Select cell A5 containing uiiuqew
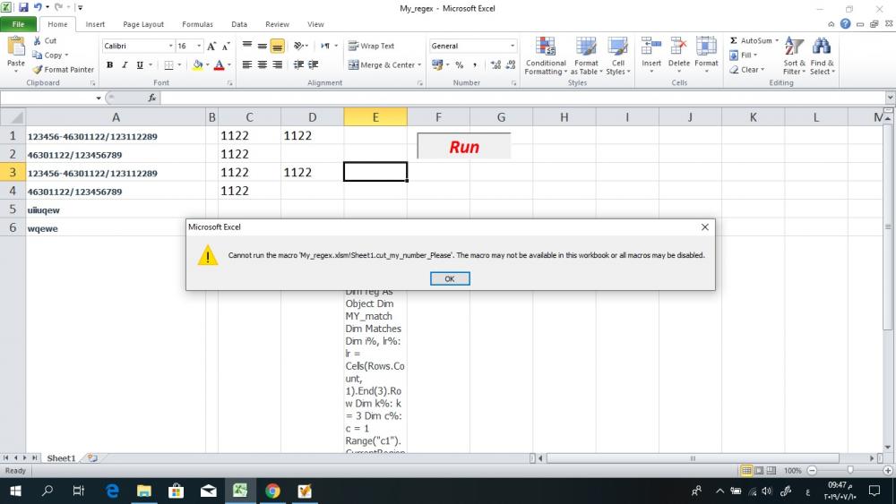The width and height of the screenshot is (896, 504). pyautogui.click(x=116, y=209)
